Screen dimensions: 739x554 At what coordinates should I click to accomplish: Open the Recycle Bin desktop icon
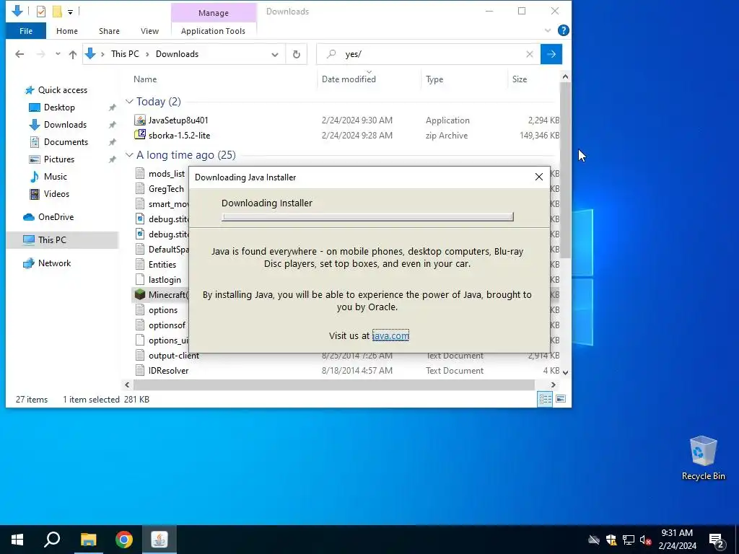tap(703, 458)
